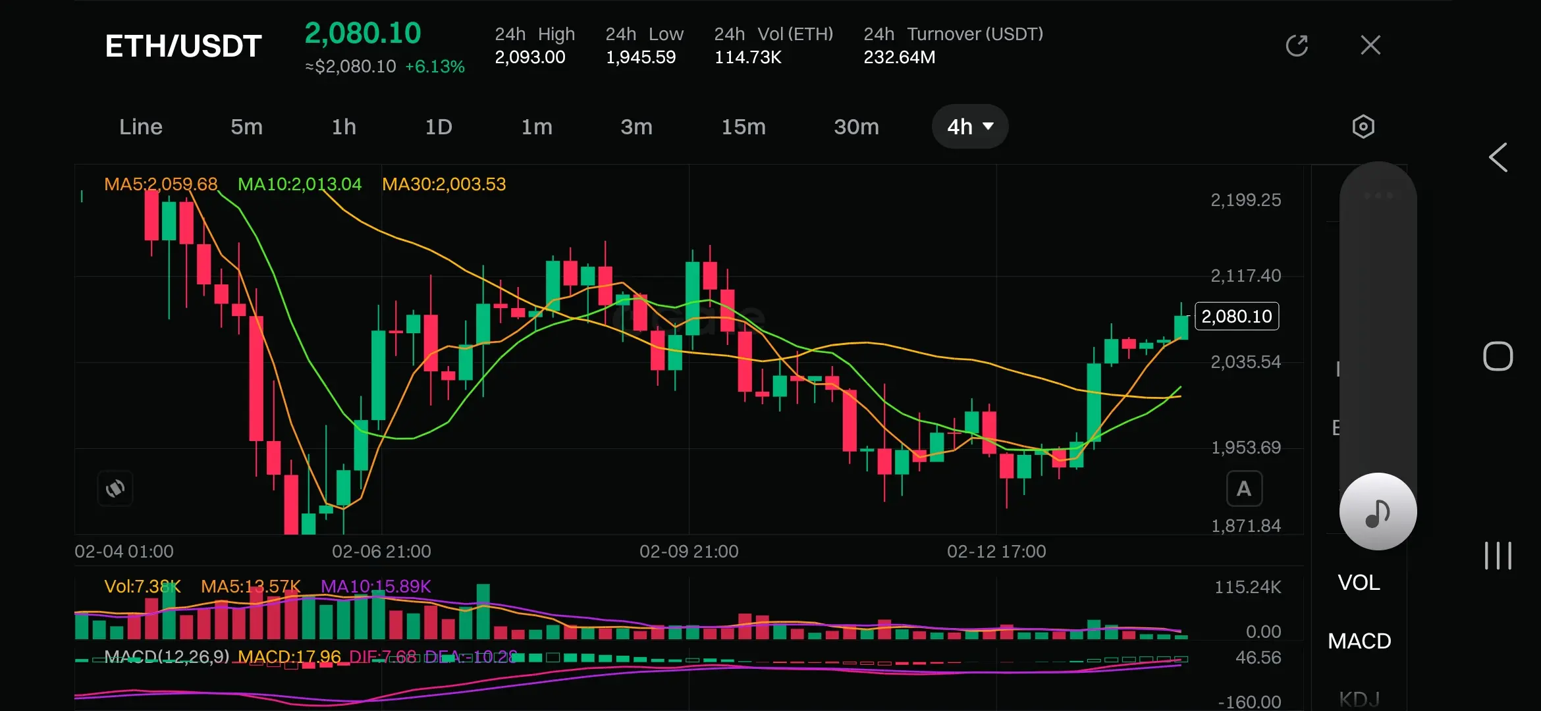Tap the rotate screen icon on chart

[x=115, y=488]
